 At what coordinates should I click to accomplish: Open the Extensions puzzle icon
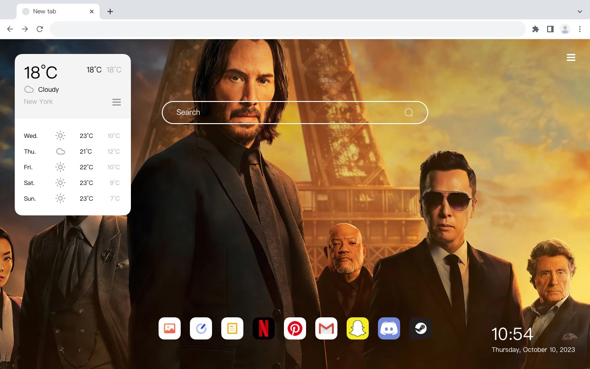pos(536,29)
